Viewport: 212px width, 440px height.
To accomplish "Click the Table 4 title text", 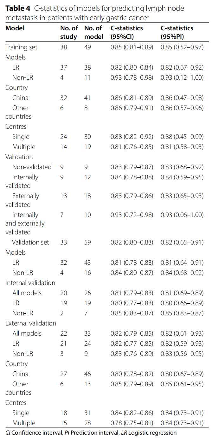I will [95, 13].
